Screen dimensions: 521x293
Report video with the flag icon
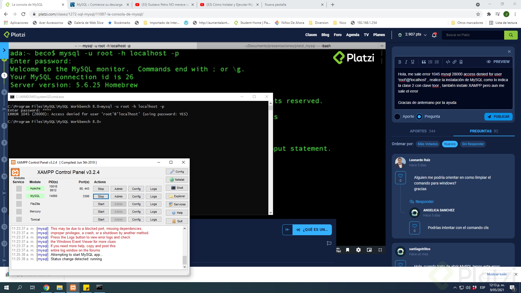click(329, 243)
